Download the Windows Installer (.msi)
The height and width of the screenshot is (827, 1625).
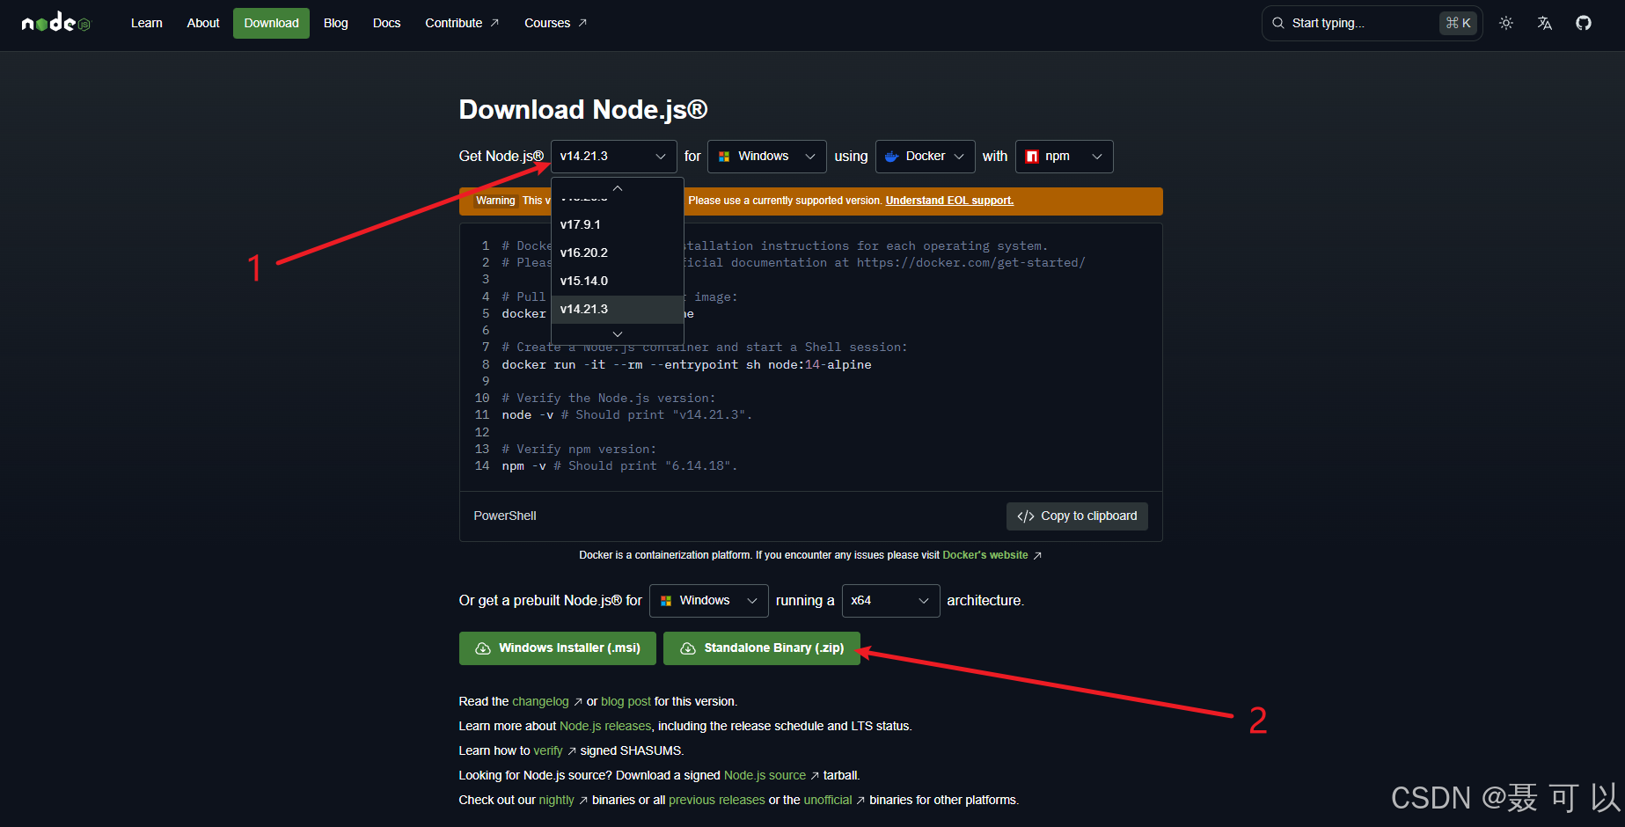[x=557, y=648]
